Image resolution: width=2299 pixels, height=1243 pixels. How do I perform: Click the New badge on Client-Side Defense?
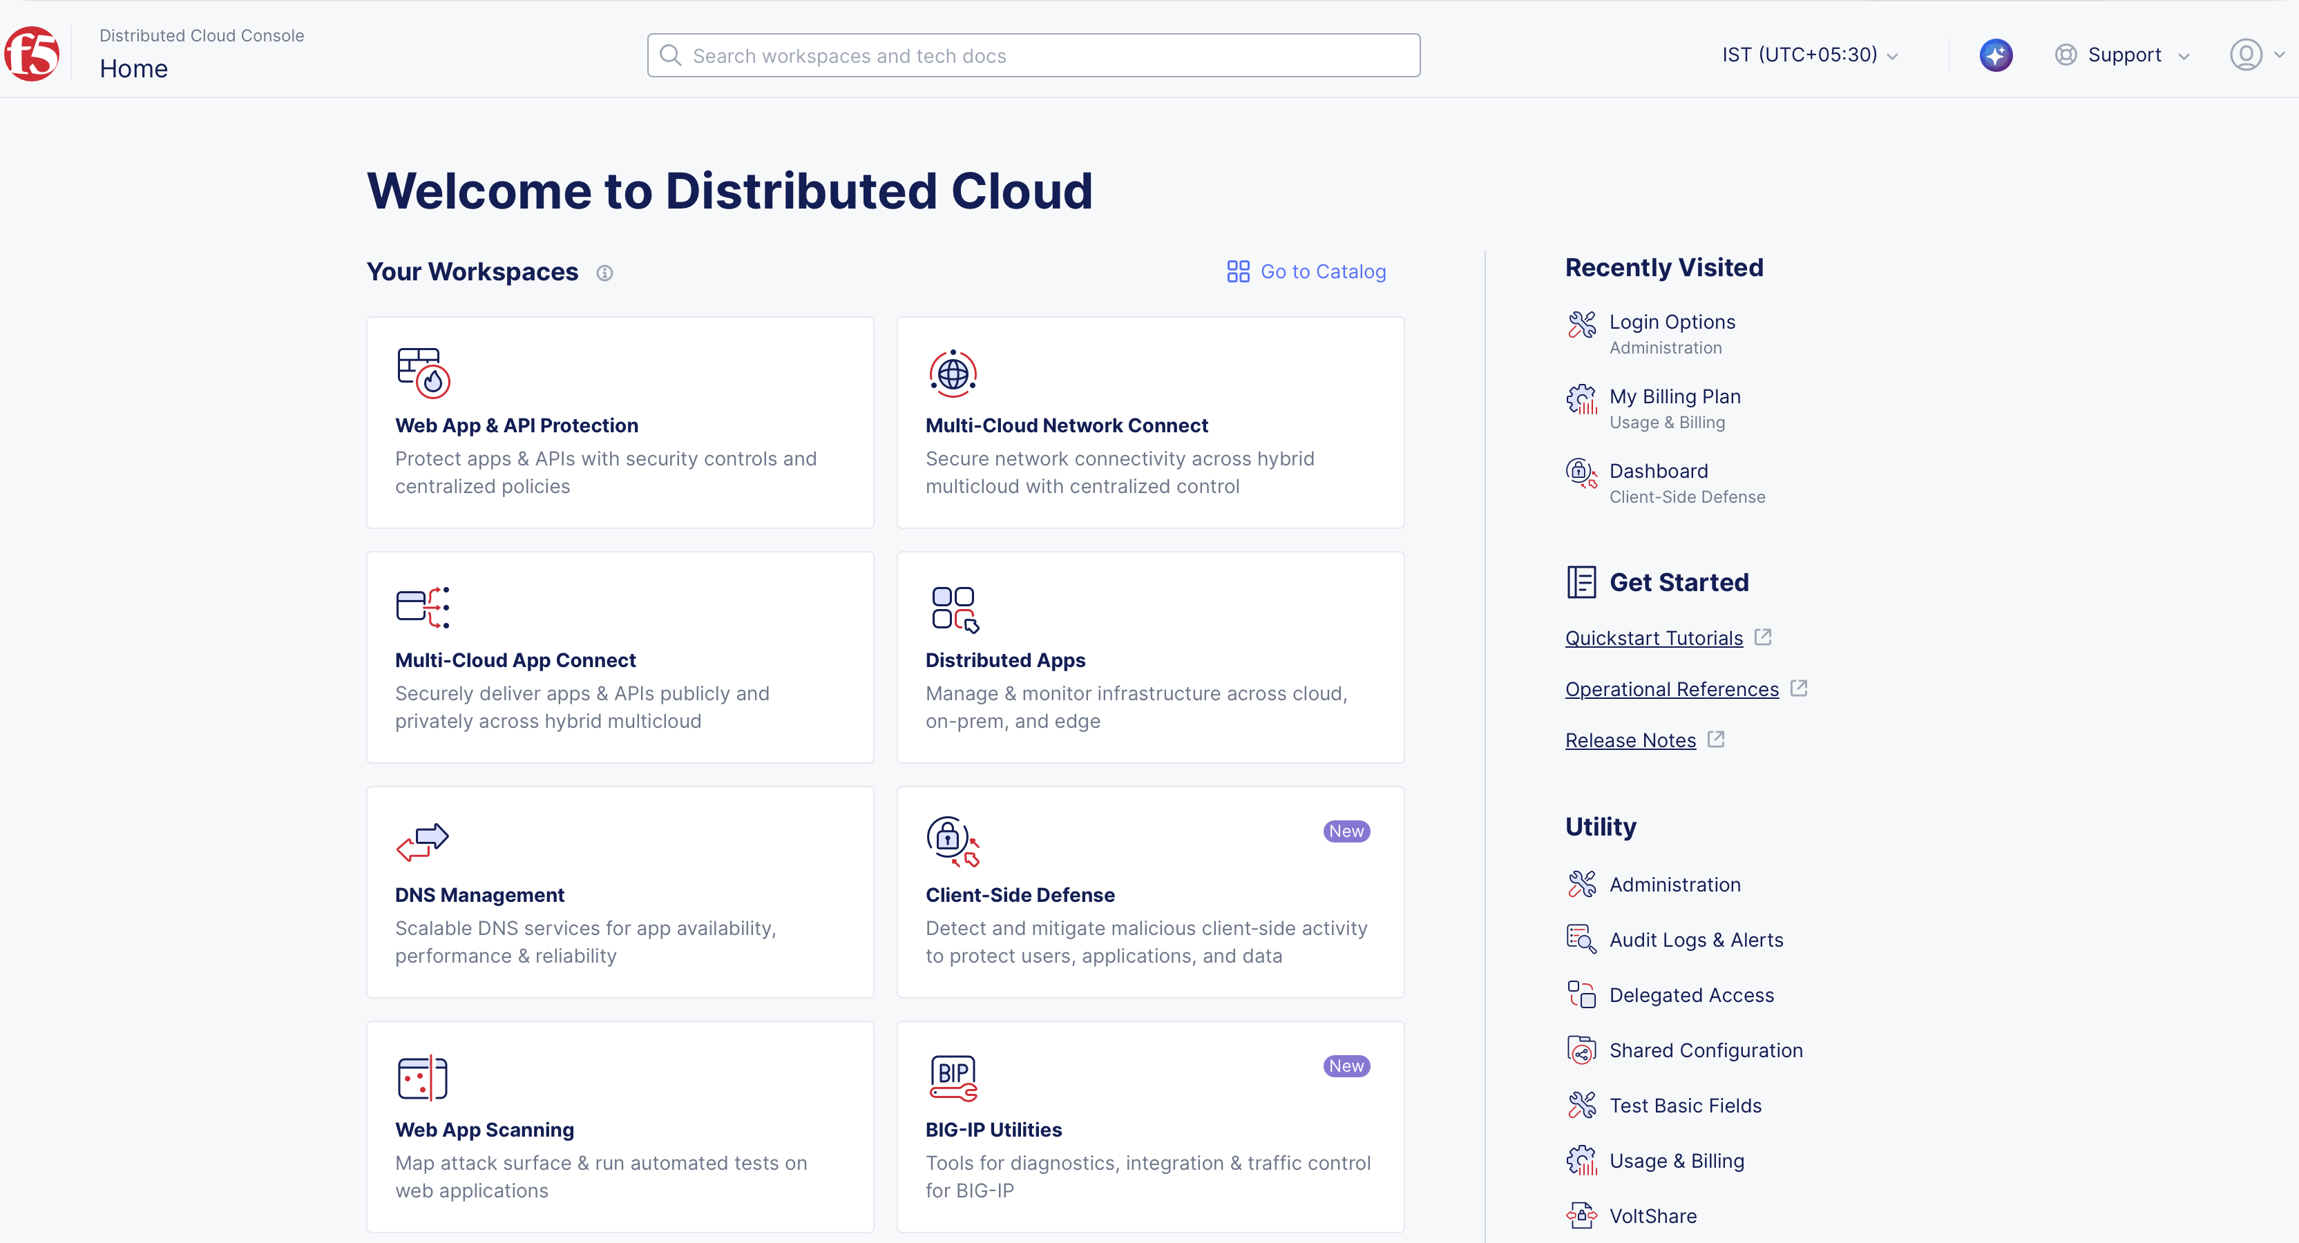[x=1346, y=831]
